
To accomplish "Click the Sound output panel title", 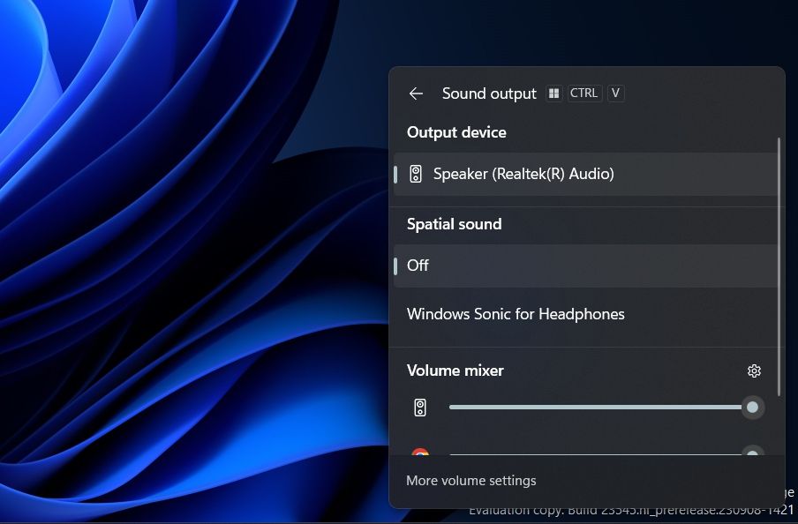I will [x=489, y=94].
